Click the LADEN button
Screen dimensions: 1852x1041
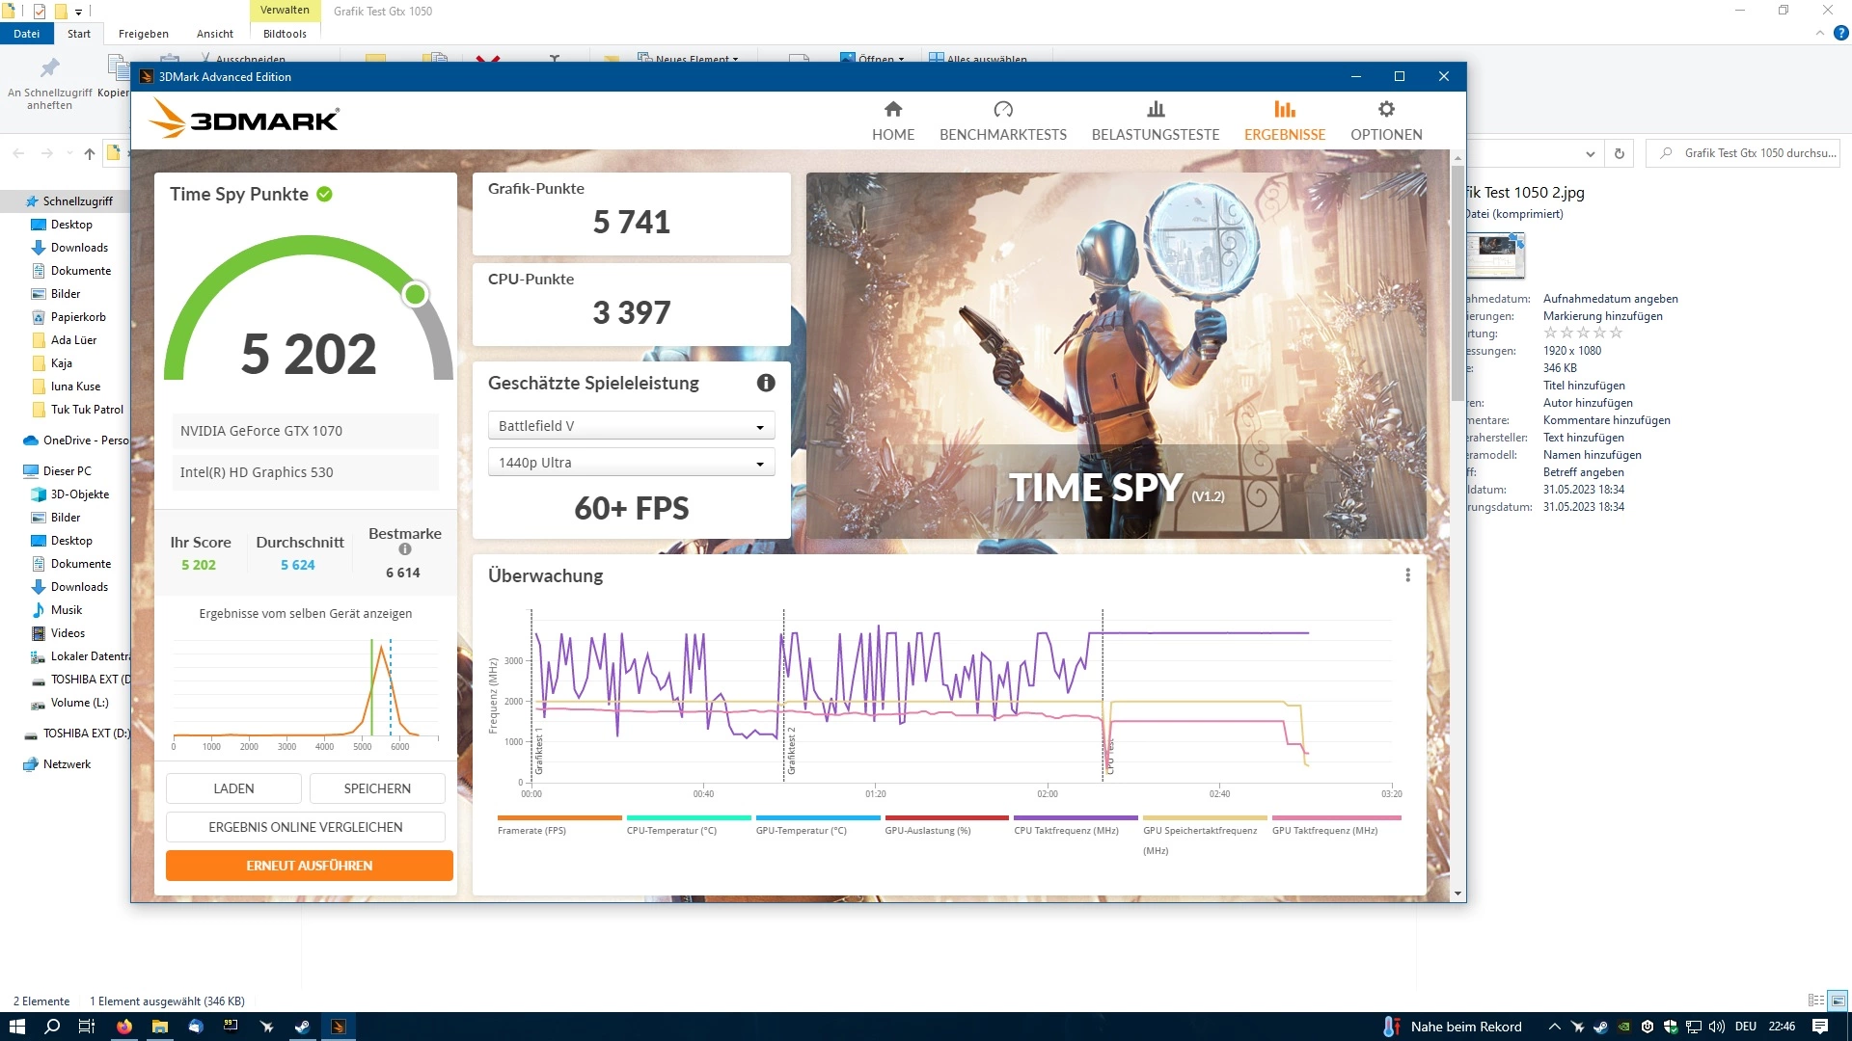[x=233, y=788]
